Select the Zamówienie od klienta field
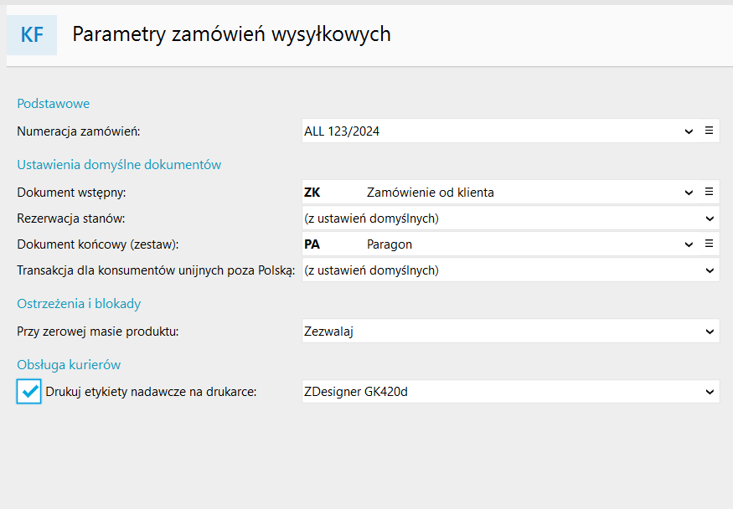 click(503, 193)
